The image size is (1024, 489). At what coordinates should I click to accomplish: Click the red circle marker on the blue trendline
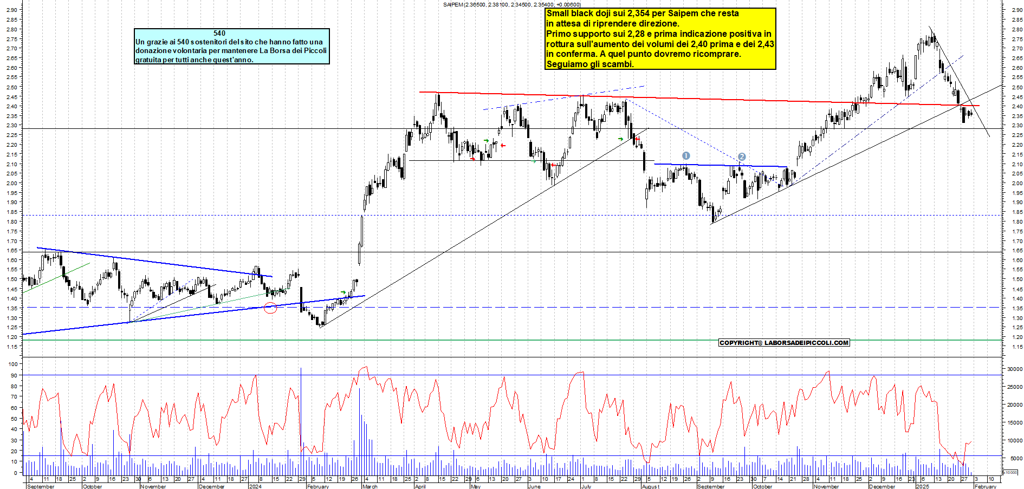270,309
